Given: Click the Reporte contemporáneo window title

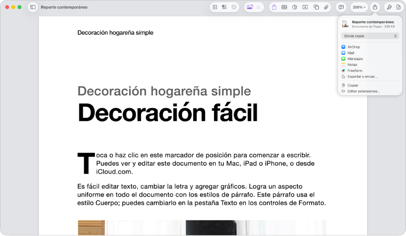Looking at the screenshot, I should 64,7.
